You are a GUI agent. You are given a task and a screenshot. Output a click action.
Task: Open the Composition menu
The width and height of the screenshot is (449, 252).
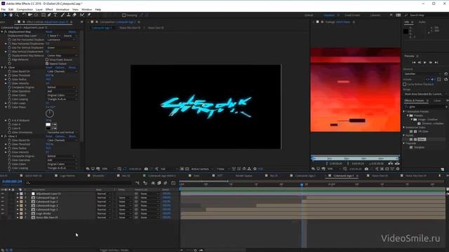[x=25, y=9]
